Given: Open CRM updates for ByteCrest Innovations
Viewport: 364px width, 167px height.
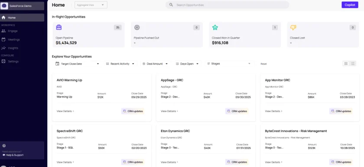Looking at the screenshot, I should click(x=341, y=162).
